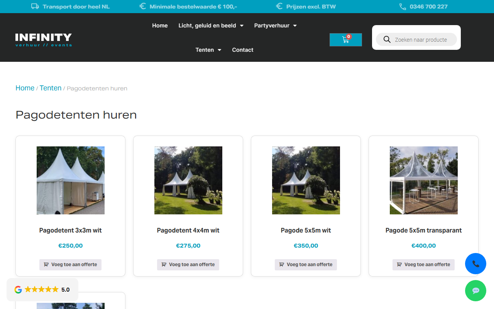Open the Pagode 5x5m transparant product image
494x309 pixels.
point(424,180)
